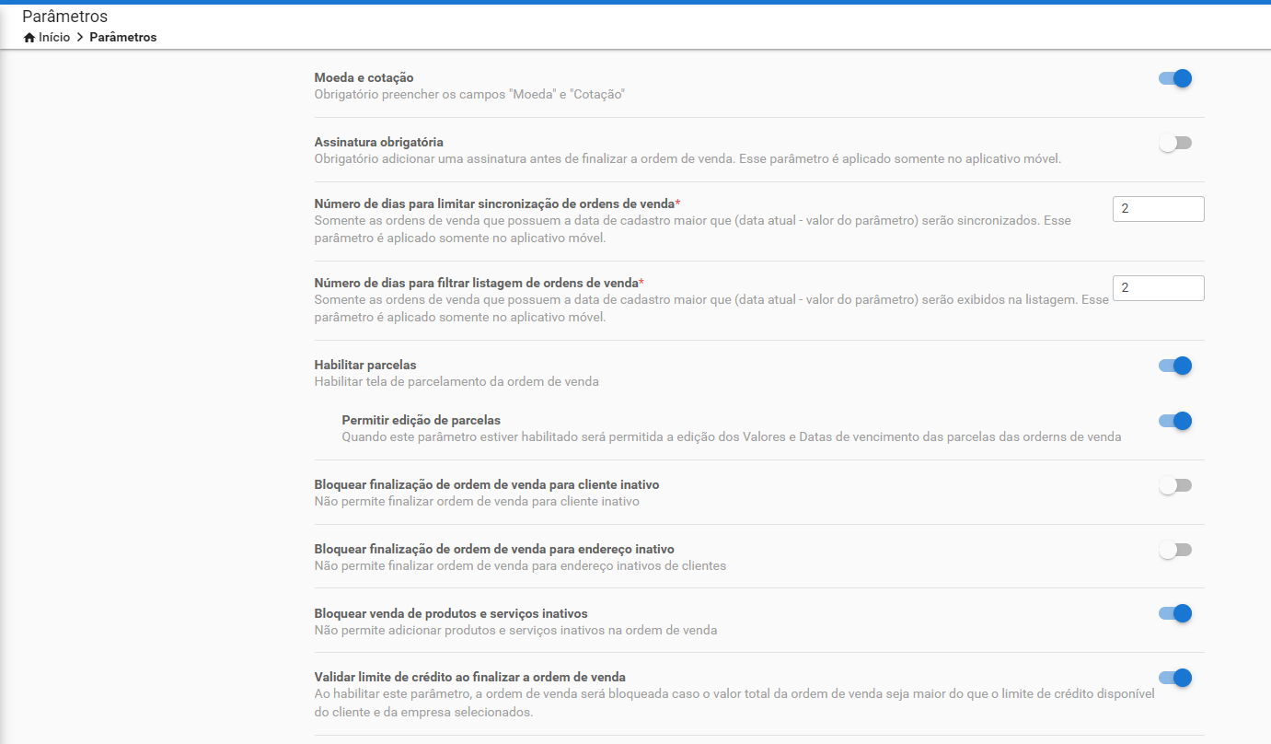The width and height of the screenshot is (1271, 744).
Task: Click the home icon in breadcrumb
Action: pos(29,38)
